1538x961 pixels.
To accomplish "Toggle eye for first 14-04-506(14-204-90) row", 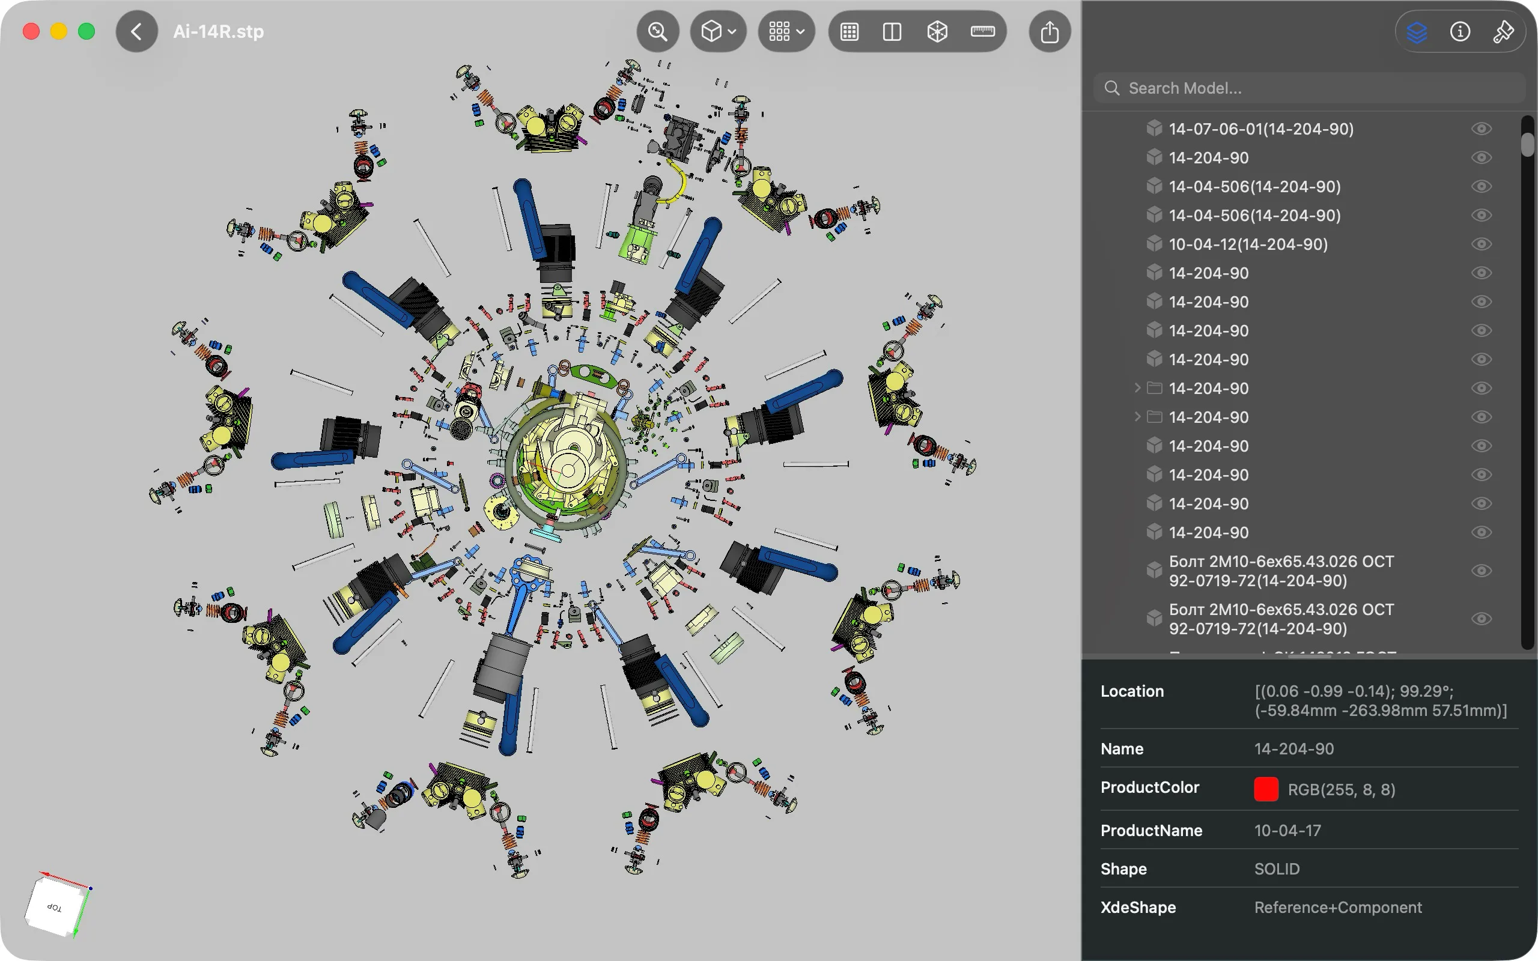I will click(x=1481, y=186).
